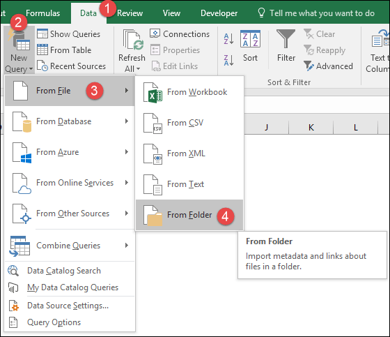Click the Edit Links icon

point(156,66)
